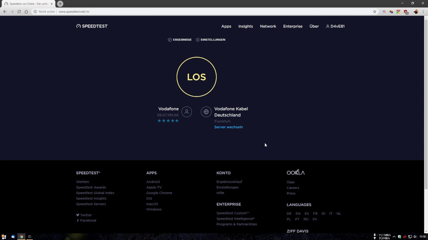Switch language to ES
Screen dimensions: 428x240
(x=307, y=213)
